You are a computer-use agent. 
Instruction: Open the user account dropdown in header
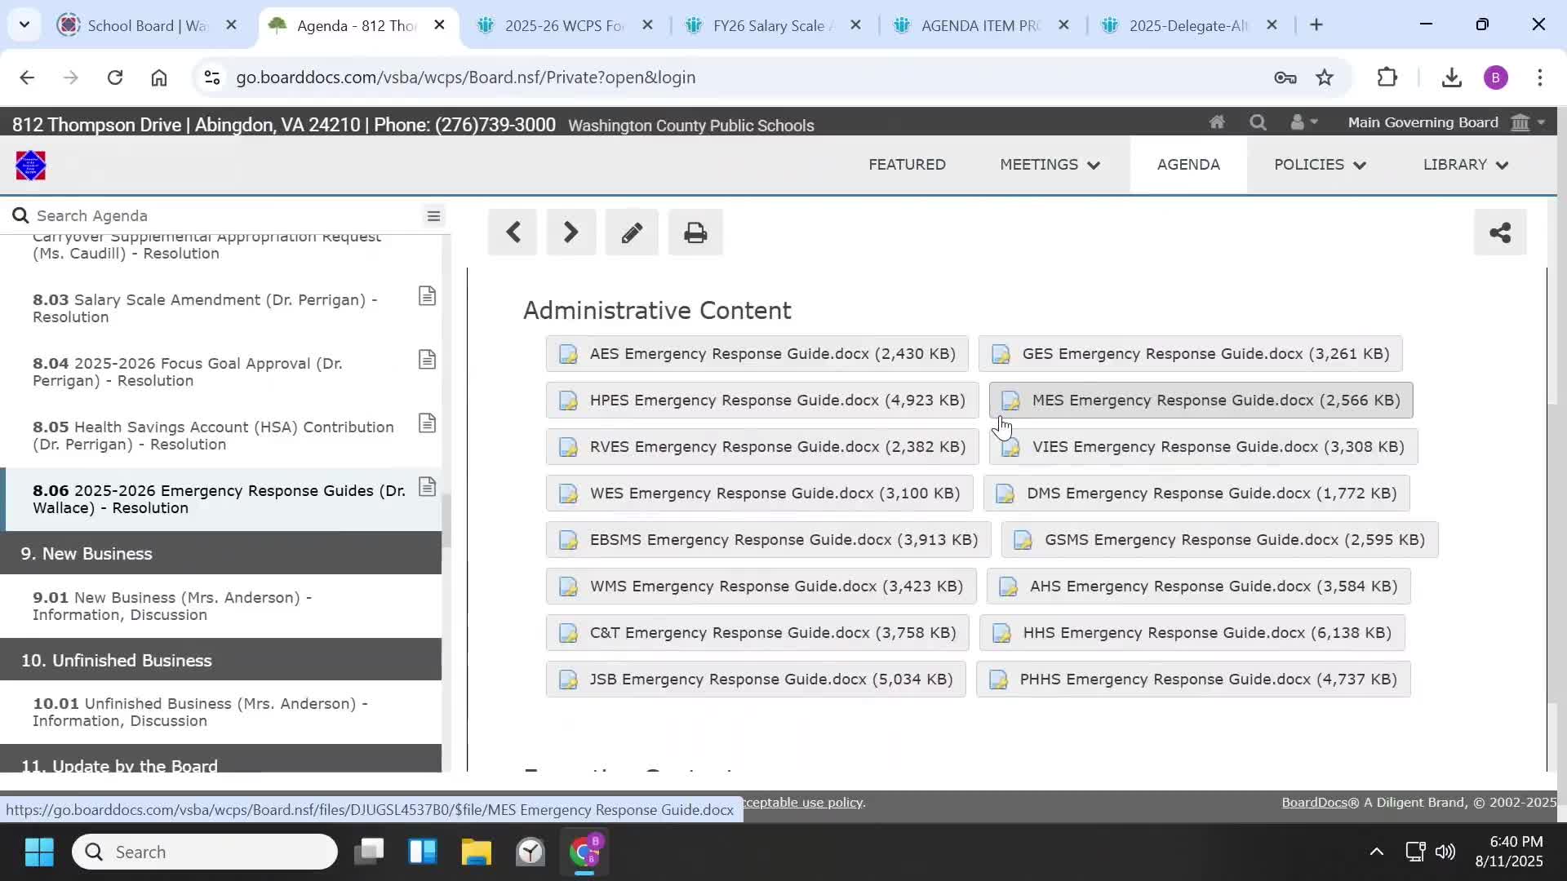[1303, 122]
